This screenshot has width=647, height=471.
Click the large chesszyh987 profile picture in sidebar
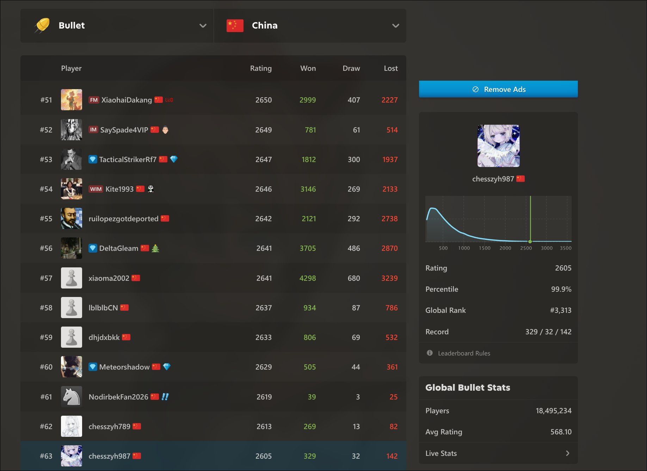click(498, 146)
